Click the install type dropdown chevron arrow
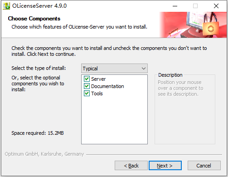The image size is (228, 177). pyautogui.click(x=144, y=69)
